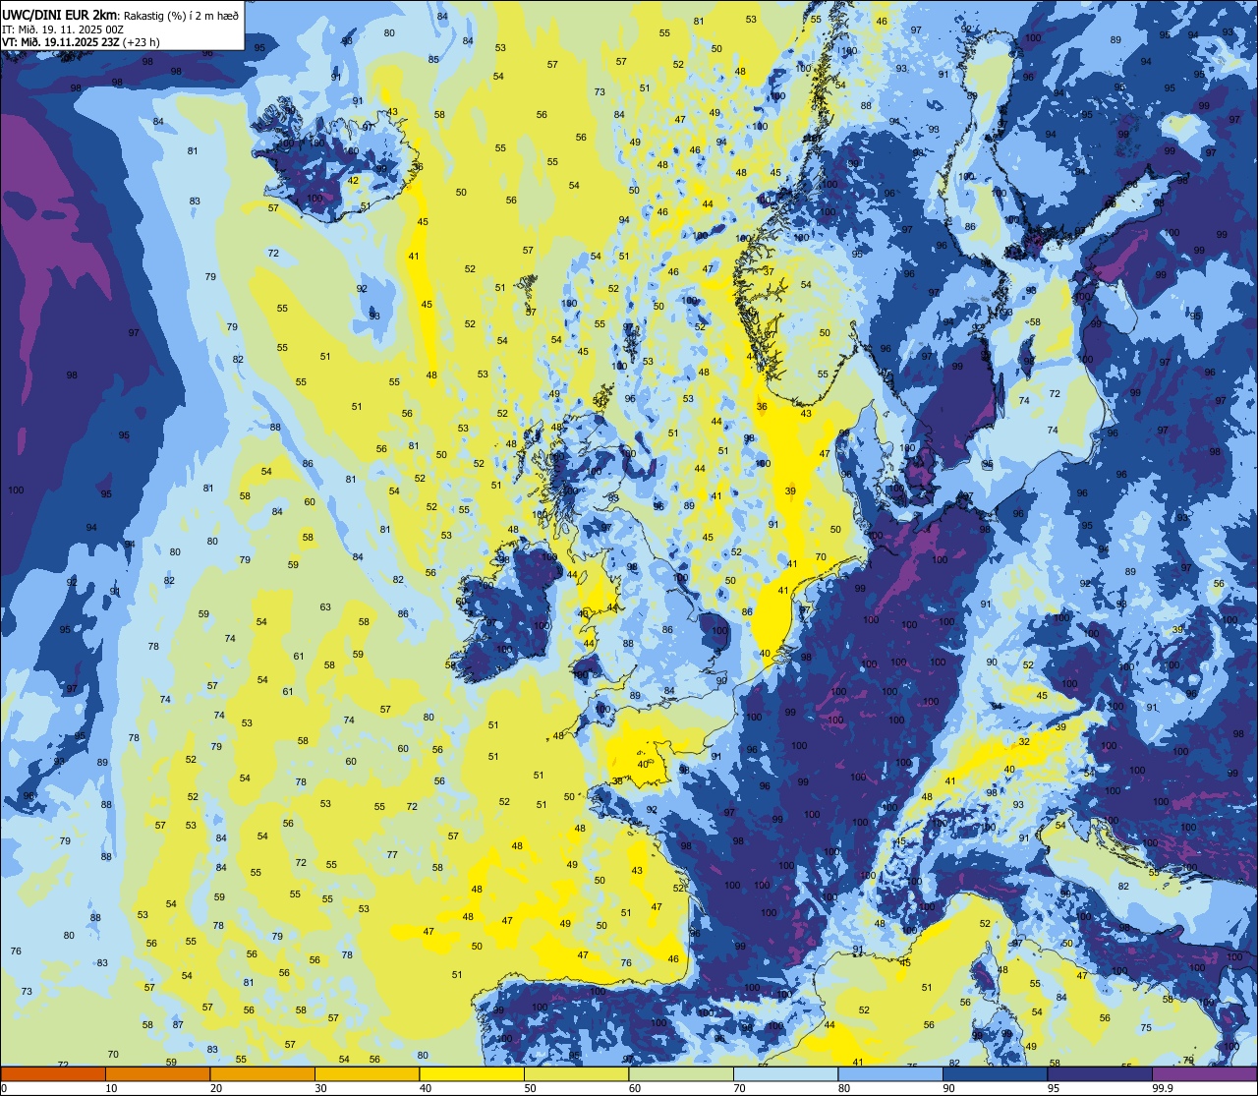This screenshot has height=1096, width=1258.
Task: Click the 90–95% dark blue legend swatch
Action: coord(995,1073)
